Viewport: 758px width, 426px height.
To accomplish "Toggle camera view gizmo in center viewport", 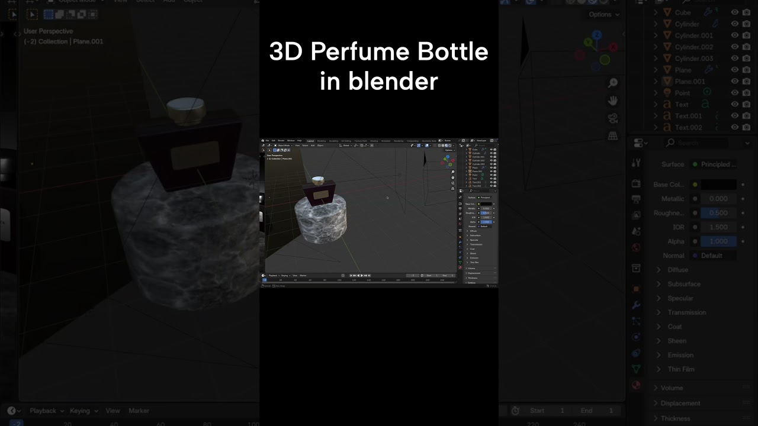I will (453, 183).
